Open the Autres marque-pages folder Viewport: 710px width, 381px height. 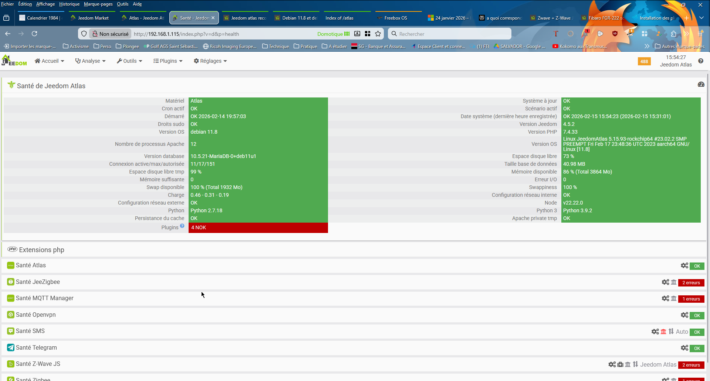[x=680, y=46]
